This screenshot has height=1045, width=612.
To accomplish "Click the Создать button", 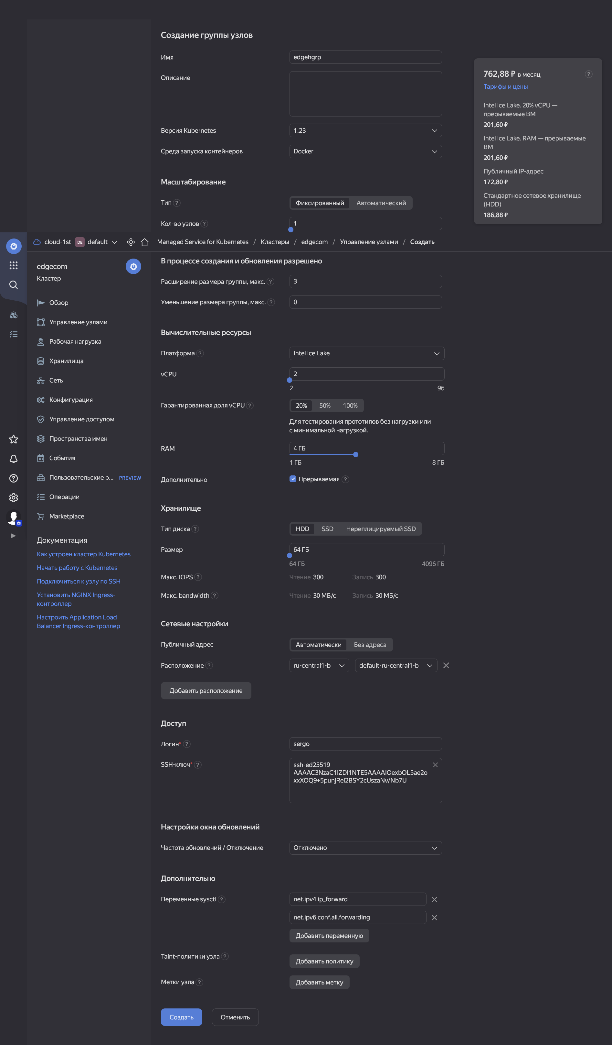I will pyautogui.click(x=181, y=1017).
